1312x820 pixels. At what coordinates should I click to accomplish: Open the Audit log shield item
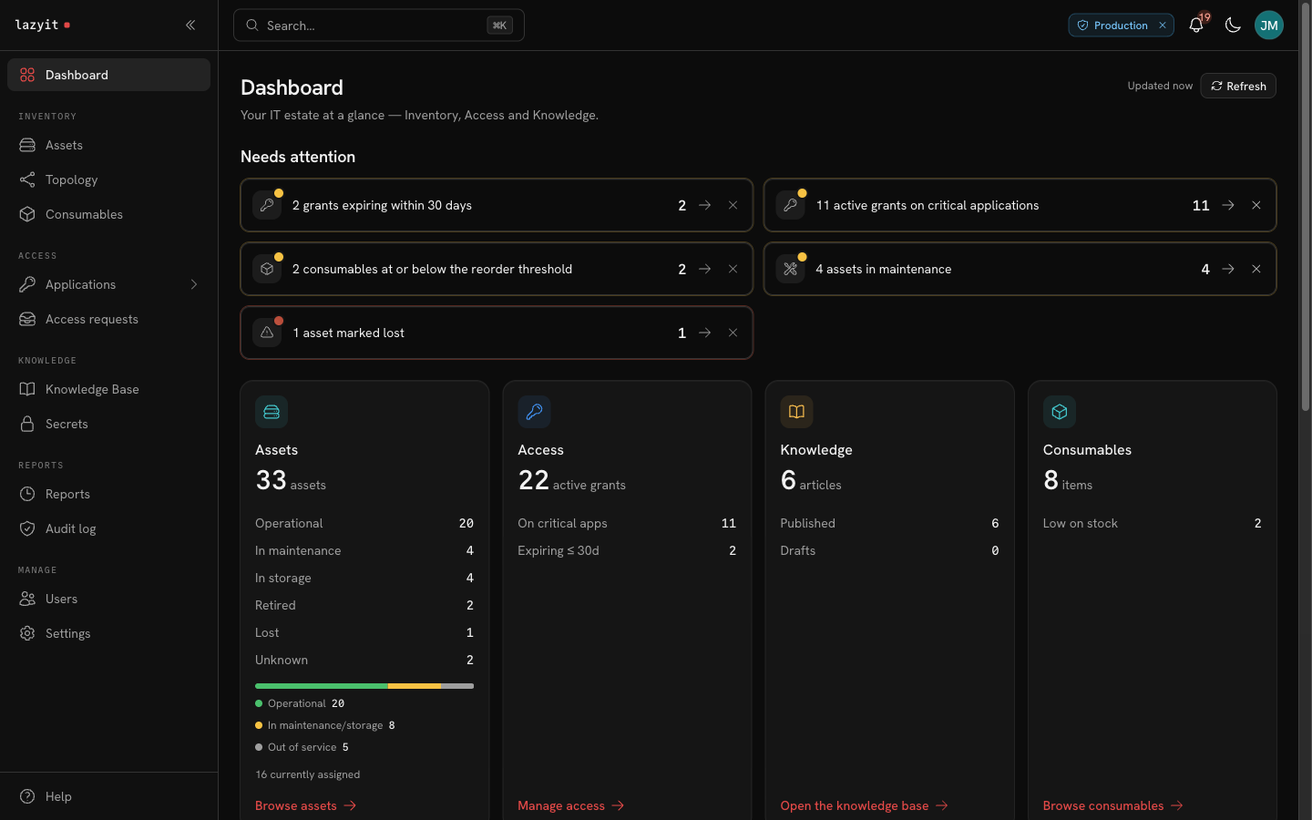[108, 528]
